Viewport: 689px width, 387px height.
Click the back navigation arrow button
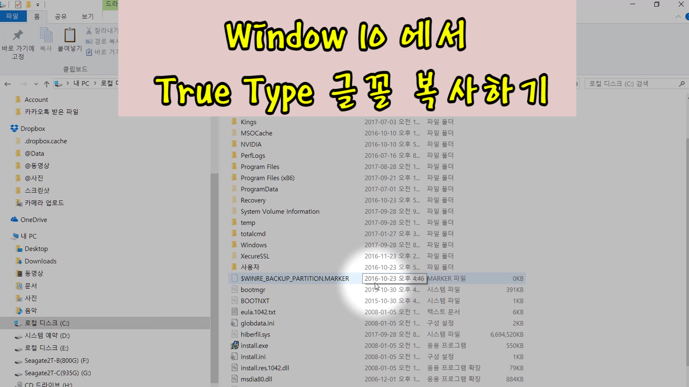(7, 83)
